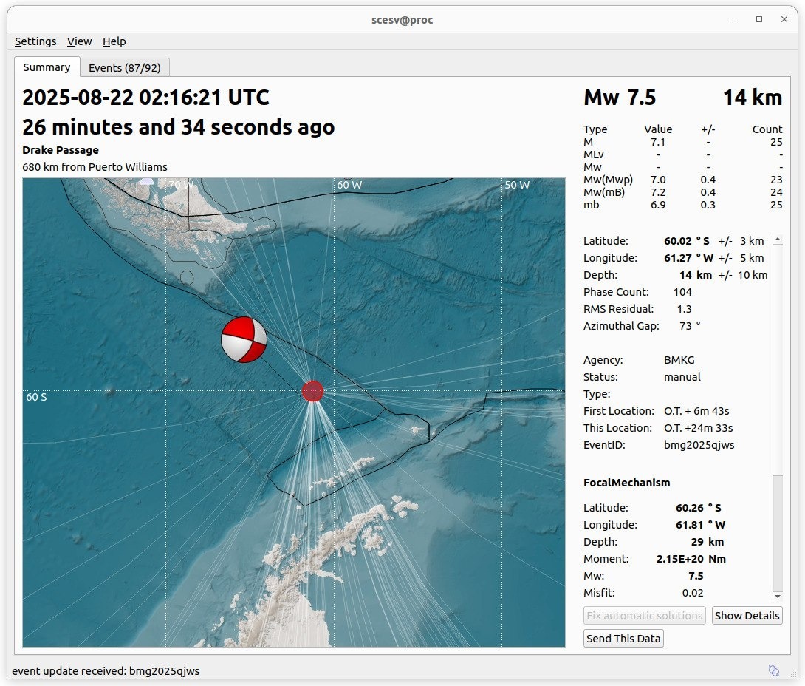
Task: Click the Send This Data button
Action: coord(623,638)
